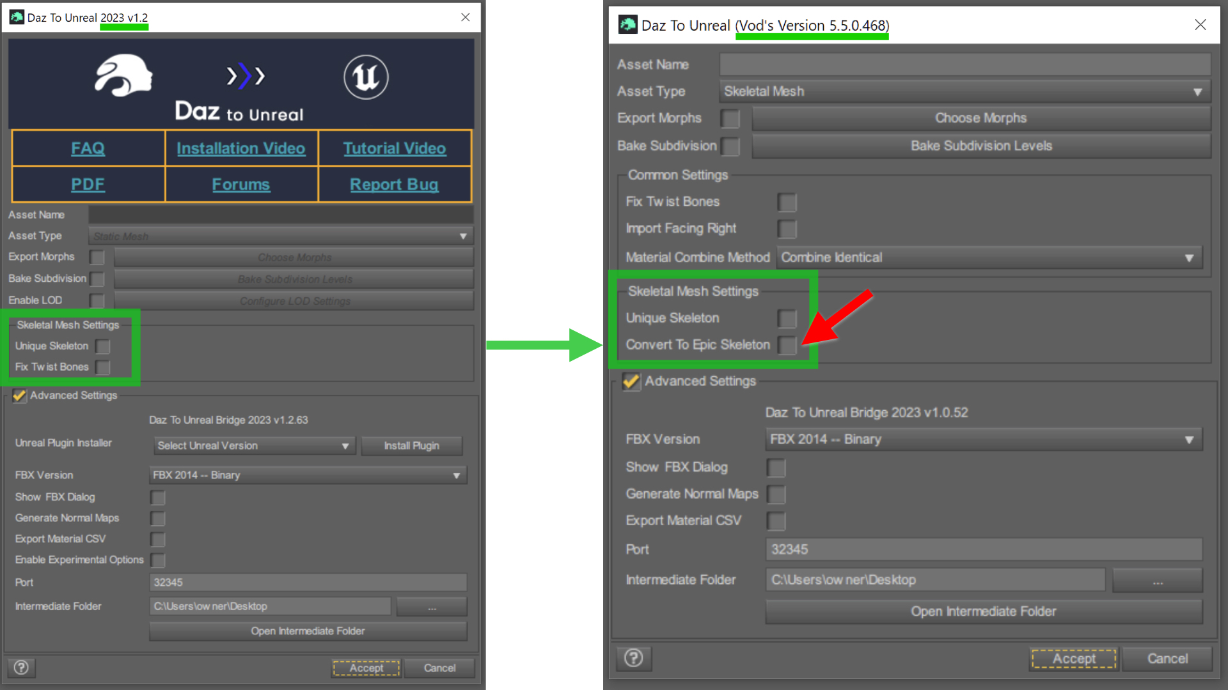
Task: Toggle Show FBX Dialog in Vod's Version dialog
Action: click(776, 468)
